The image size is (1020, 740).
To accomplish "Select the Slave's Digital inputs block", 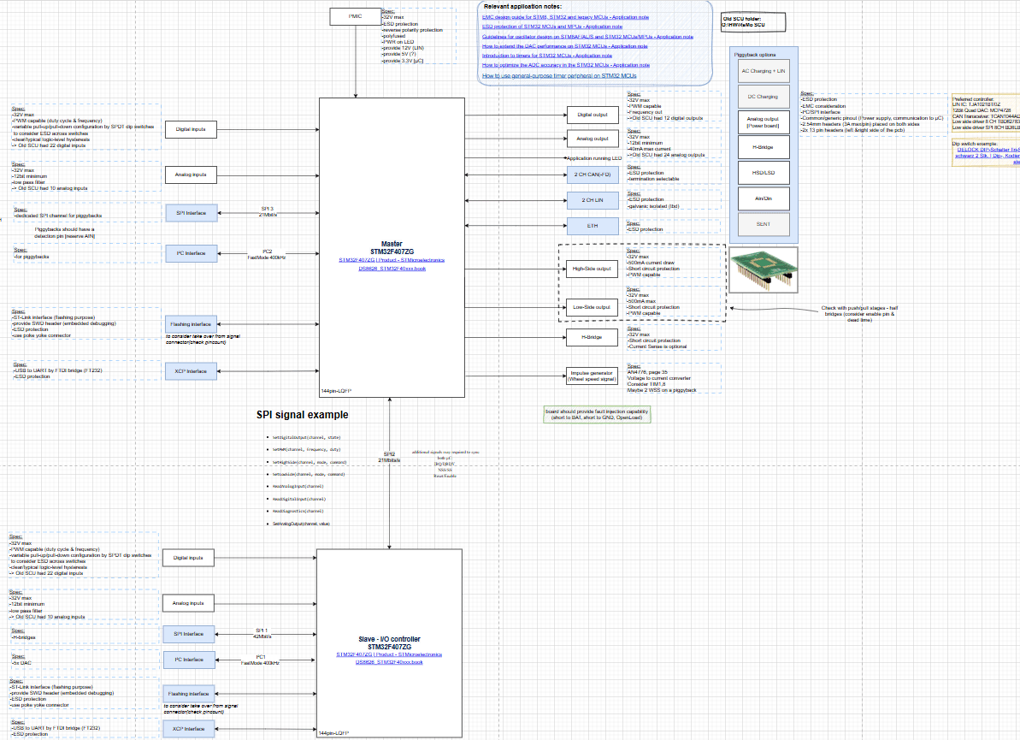I will click(188, 558).
